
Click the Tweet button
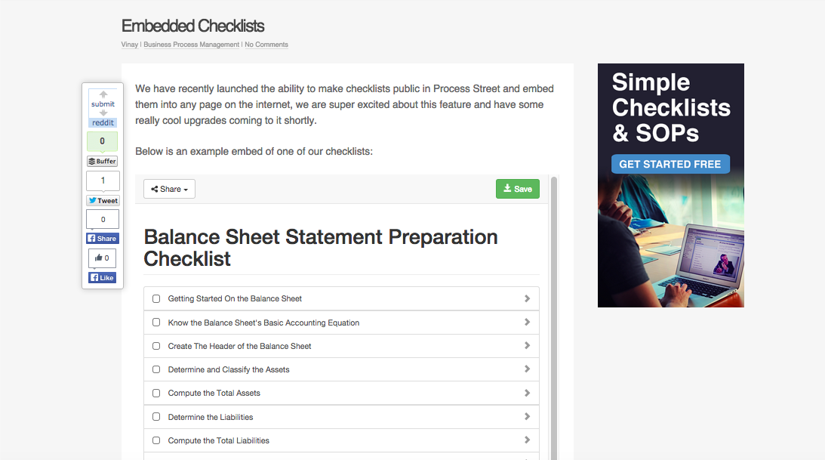[x=103, y=201]
